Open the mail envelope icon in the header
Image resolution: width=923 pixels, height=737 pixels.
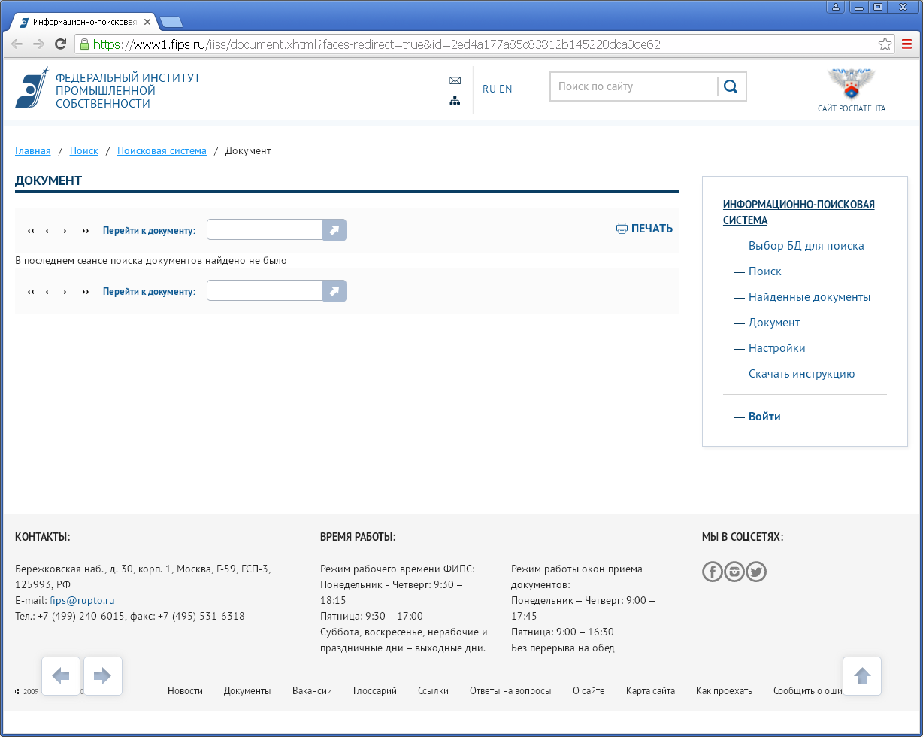(455, 80)
